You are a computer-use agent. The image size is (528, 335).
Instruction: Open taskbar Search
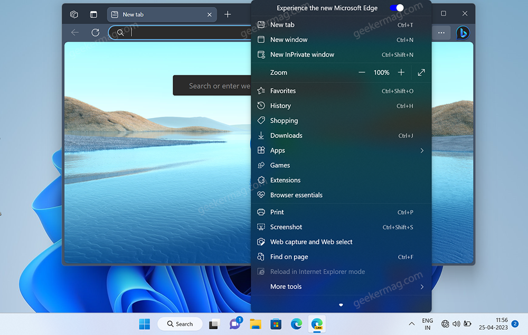180,324
